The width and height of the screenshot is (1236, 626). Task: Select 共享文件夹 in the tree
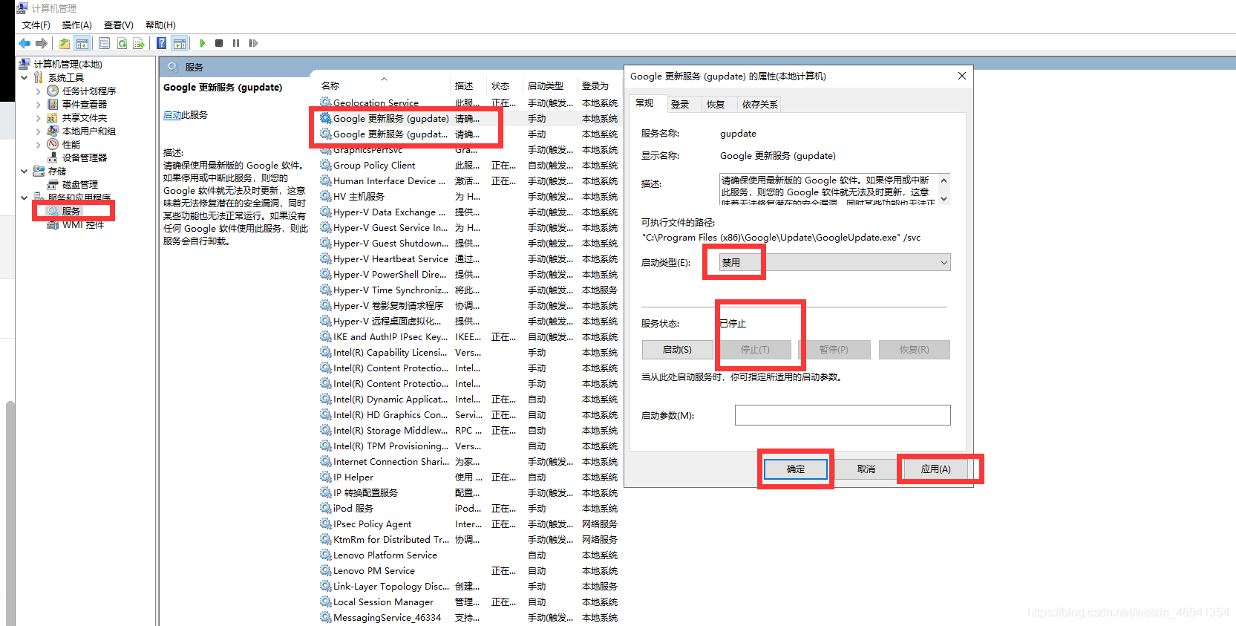click(x=85, y=117)
